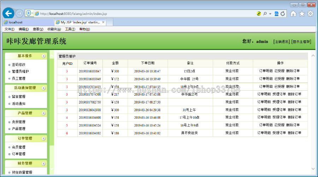Click main panel scrollbar down arrow
Viewport: 318px width, 177px height.
tap(313, 169)
